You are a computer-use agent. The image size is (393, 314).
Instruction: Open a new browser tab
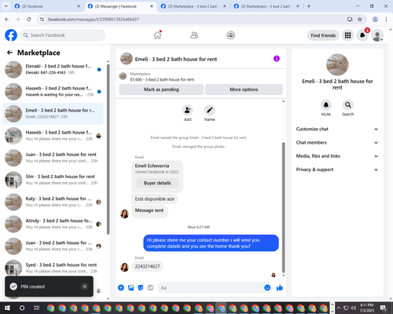coord(309,6)
